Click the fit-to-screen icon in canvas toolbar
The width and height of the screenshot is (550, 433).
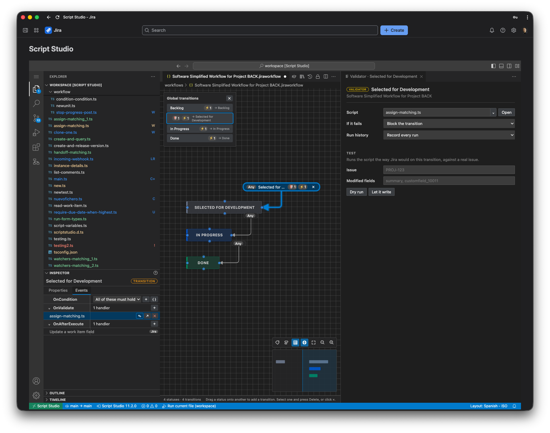pos(314,343)
